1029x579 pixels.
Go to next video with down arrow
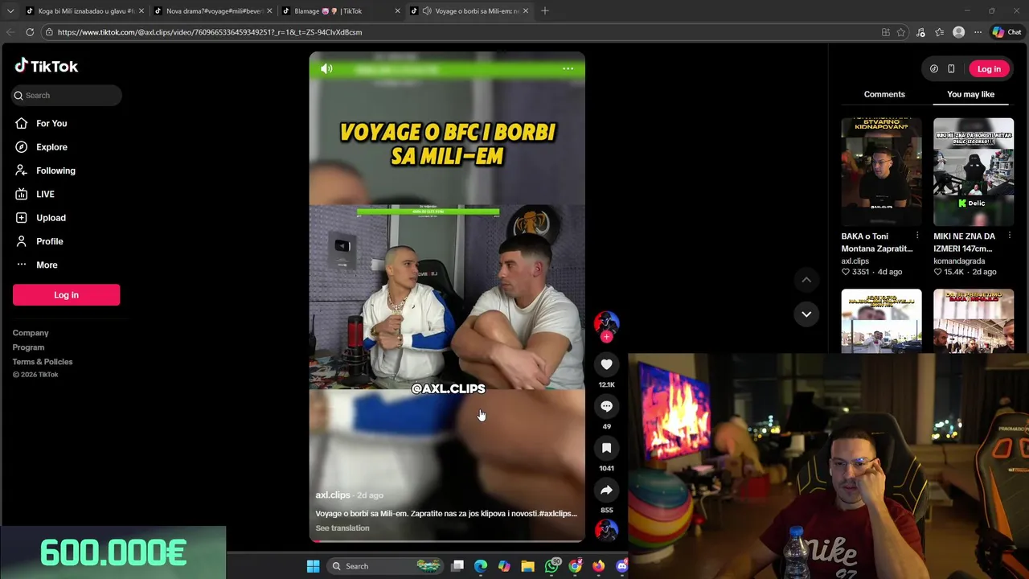pyautogui.click(x=806, y=314)
